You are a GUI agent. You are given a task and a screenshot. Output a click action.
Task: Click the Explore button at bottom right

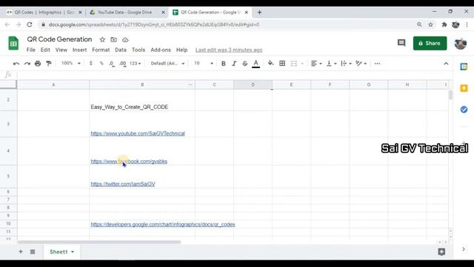pos(441,251)
